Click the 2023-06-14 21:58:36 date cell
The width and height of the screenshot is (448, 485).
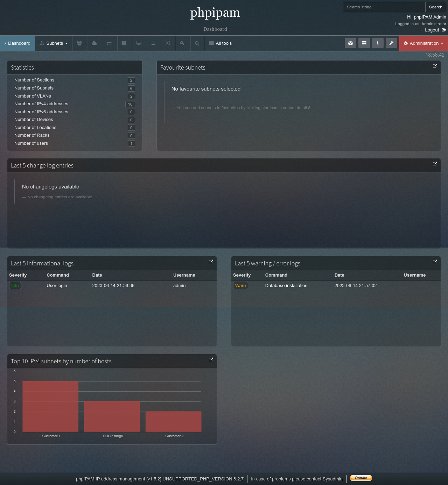click(113, 286)
